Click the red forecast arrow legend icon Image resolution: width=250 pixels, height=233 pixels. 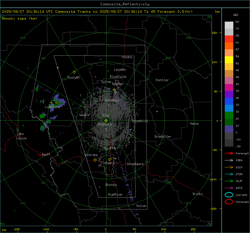point(229,153)
